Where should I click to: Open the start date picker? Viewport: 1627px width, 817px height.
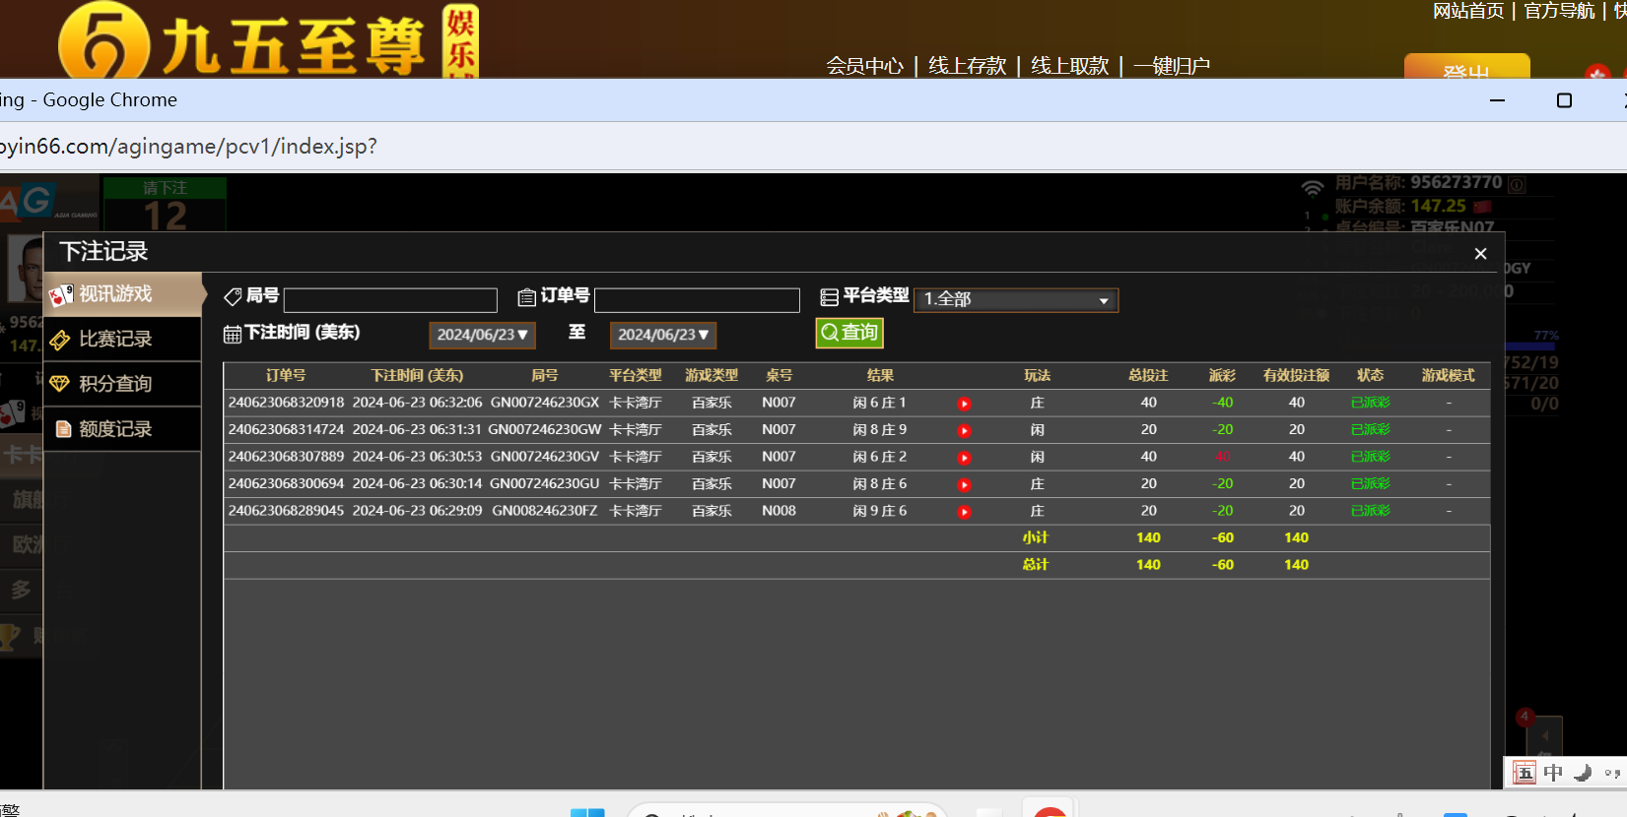click(482, 335)
